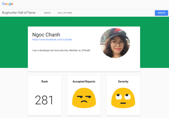Click the unamused emoji under Accepted Reports
The width and height of the screenshot is (169, 118).
(84, 98)
